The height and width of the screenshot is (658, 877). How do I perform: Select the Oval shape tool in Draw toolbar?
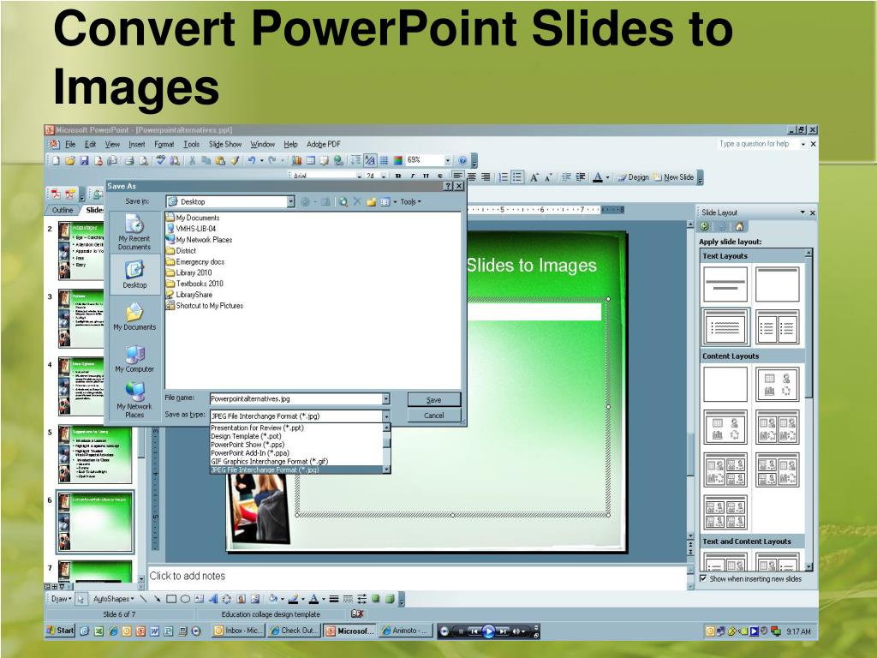[x=185, y=599]
